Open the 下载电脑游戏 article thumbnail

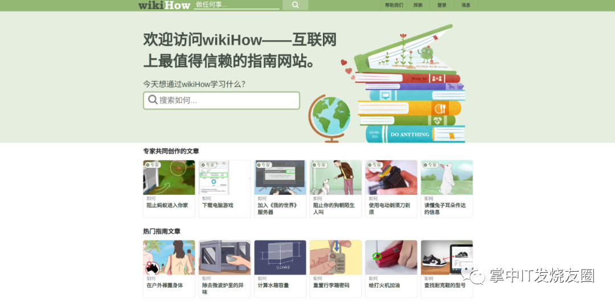pyautogui.click(x=224, y=177)
